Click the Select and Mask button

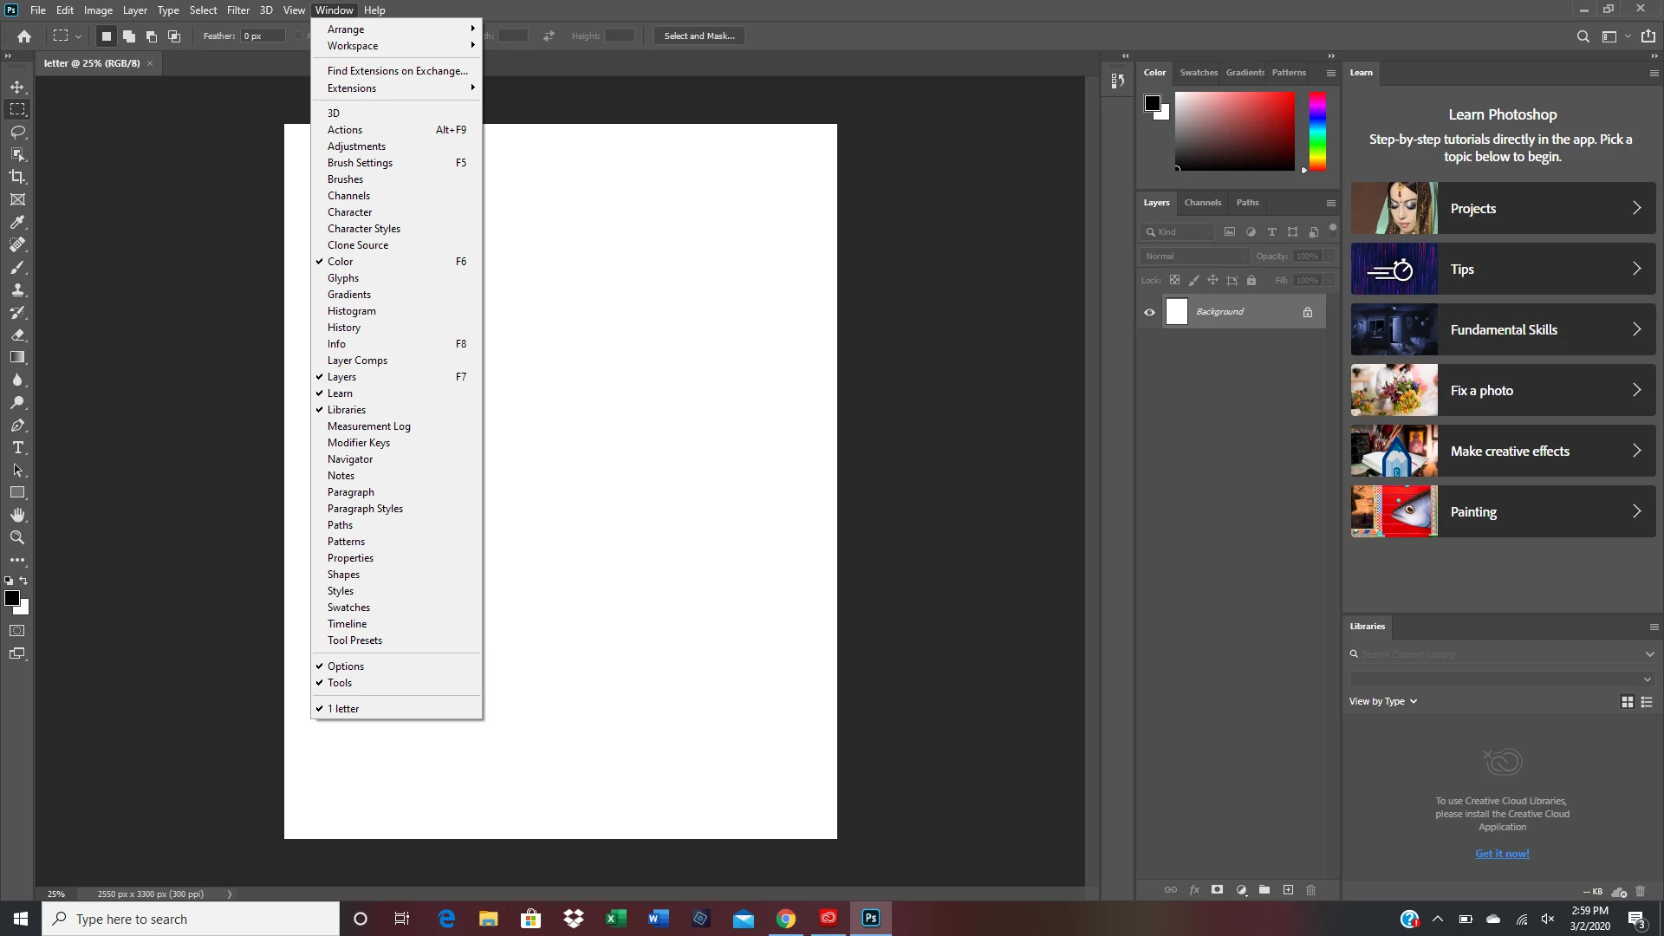coord(699,36)
